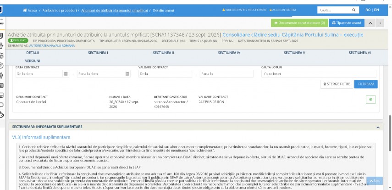Switch language to EN

tap(376, 10)
